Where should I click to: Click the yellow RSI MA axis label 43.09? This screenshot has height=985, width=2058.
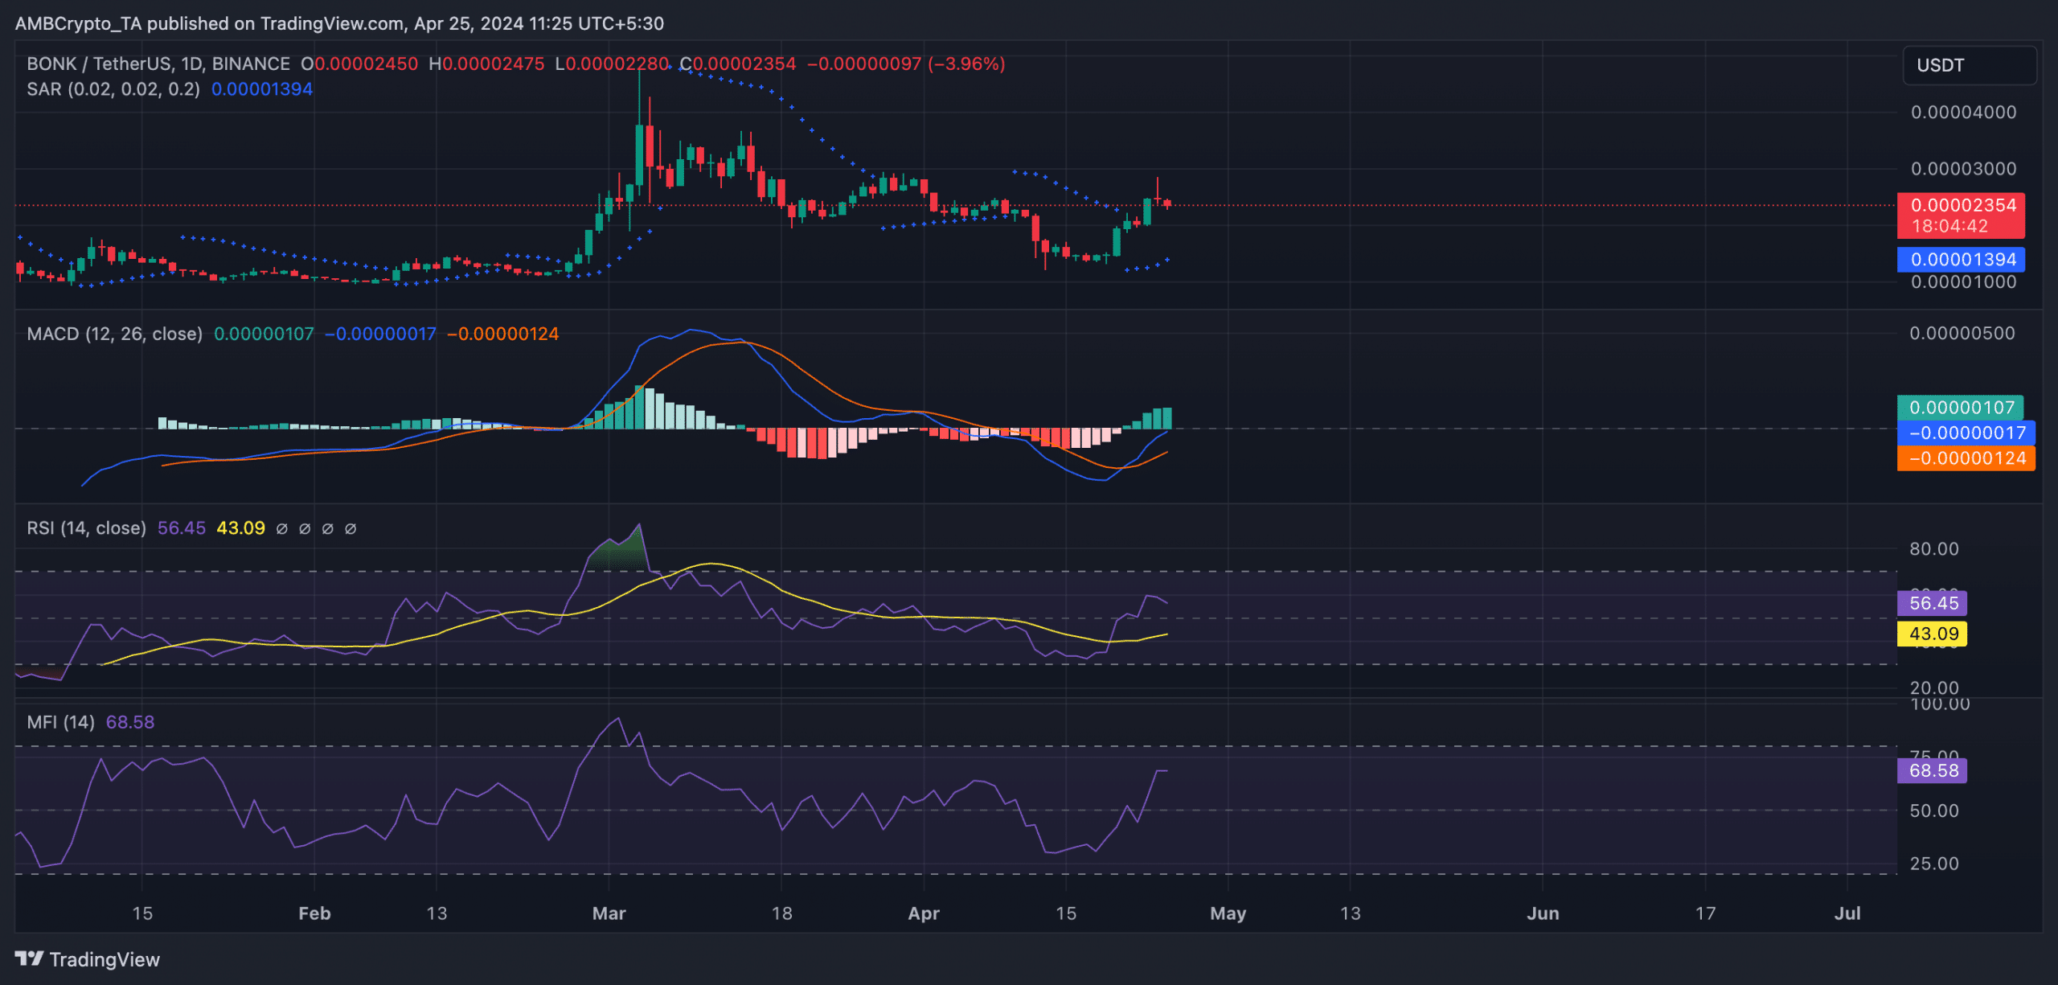(x=1933, y=634)
